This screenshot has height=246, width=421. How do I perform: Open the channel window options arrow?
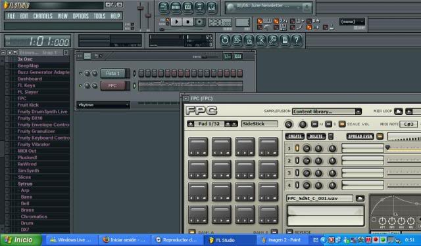pyautogui.click(x=80, y=56)
